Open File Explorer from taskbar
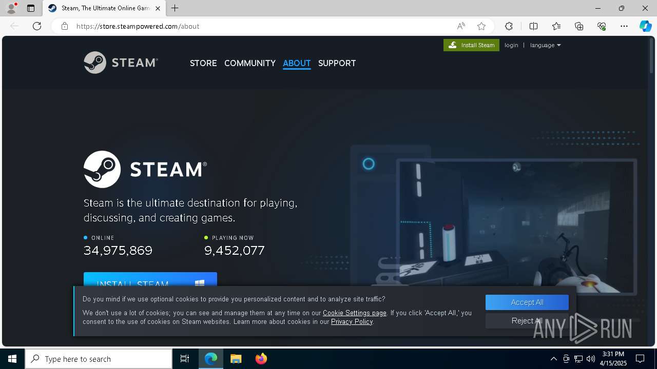Image resolution: width=657 pixels, height=369 pixels. (236, 359)
